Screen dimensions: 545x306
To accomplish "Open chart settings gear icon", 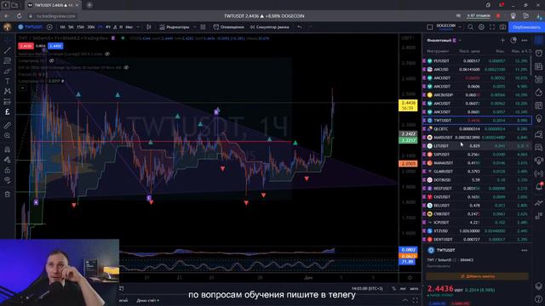I will (481, 27).
